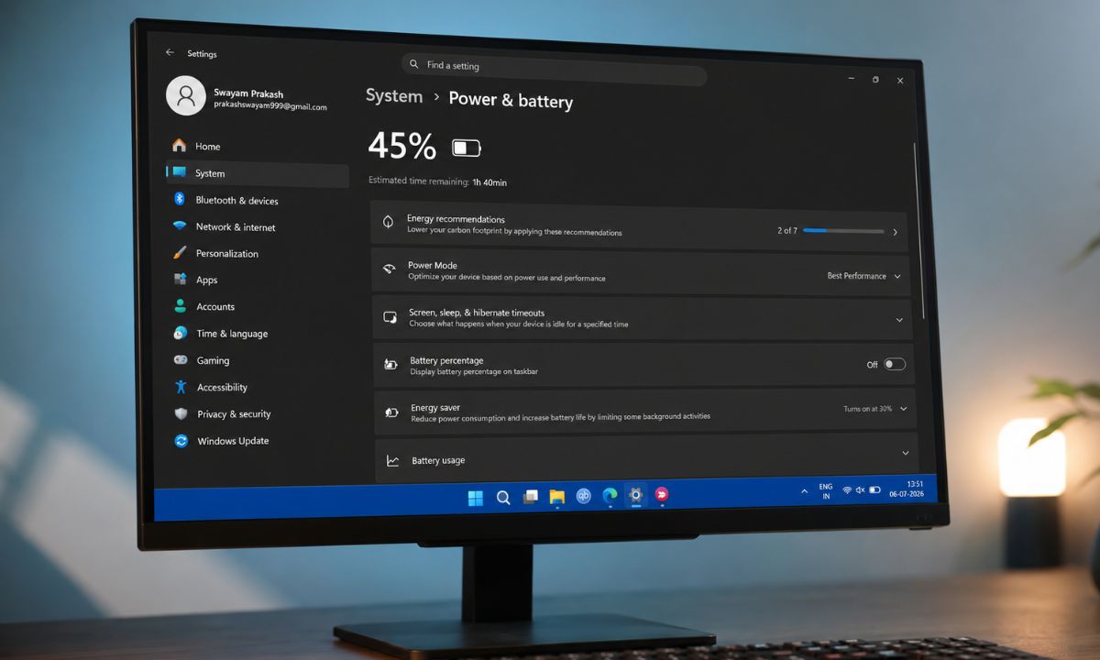Image resolution: width=1100 pixels, height=660 pixels.
Task: Show hidden system tray icons
Action: click(x=804, y=491)
